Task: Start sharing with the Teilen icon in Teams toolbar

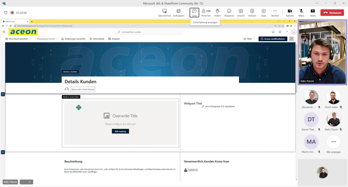Action: pyautogui.click(x=313, y=12)
